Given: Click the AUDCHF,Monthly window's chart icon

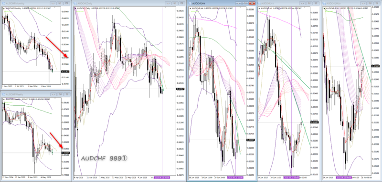Looking at the screenshot, I should (x=3, y=3).
